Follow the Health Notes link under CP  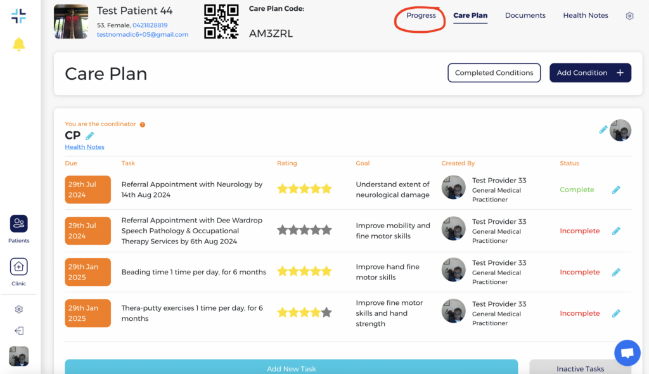click(x=84, y=147)
